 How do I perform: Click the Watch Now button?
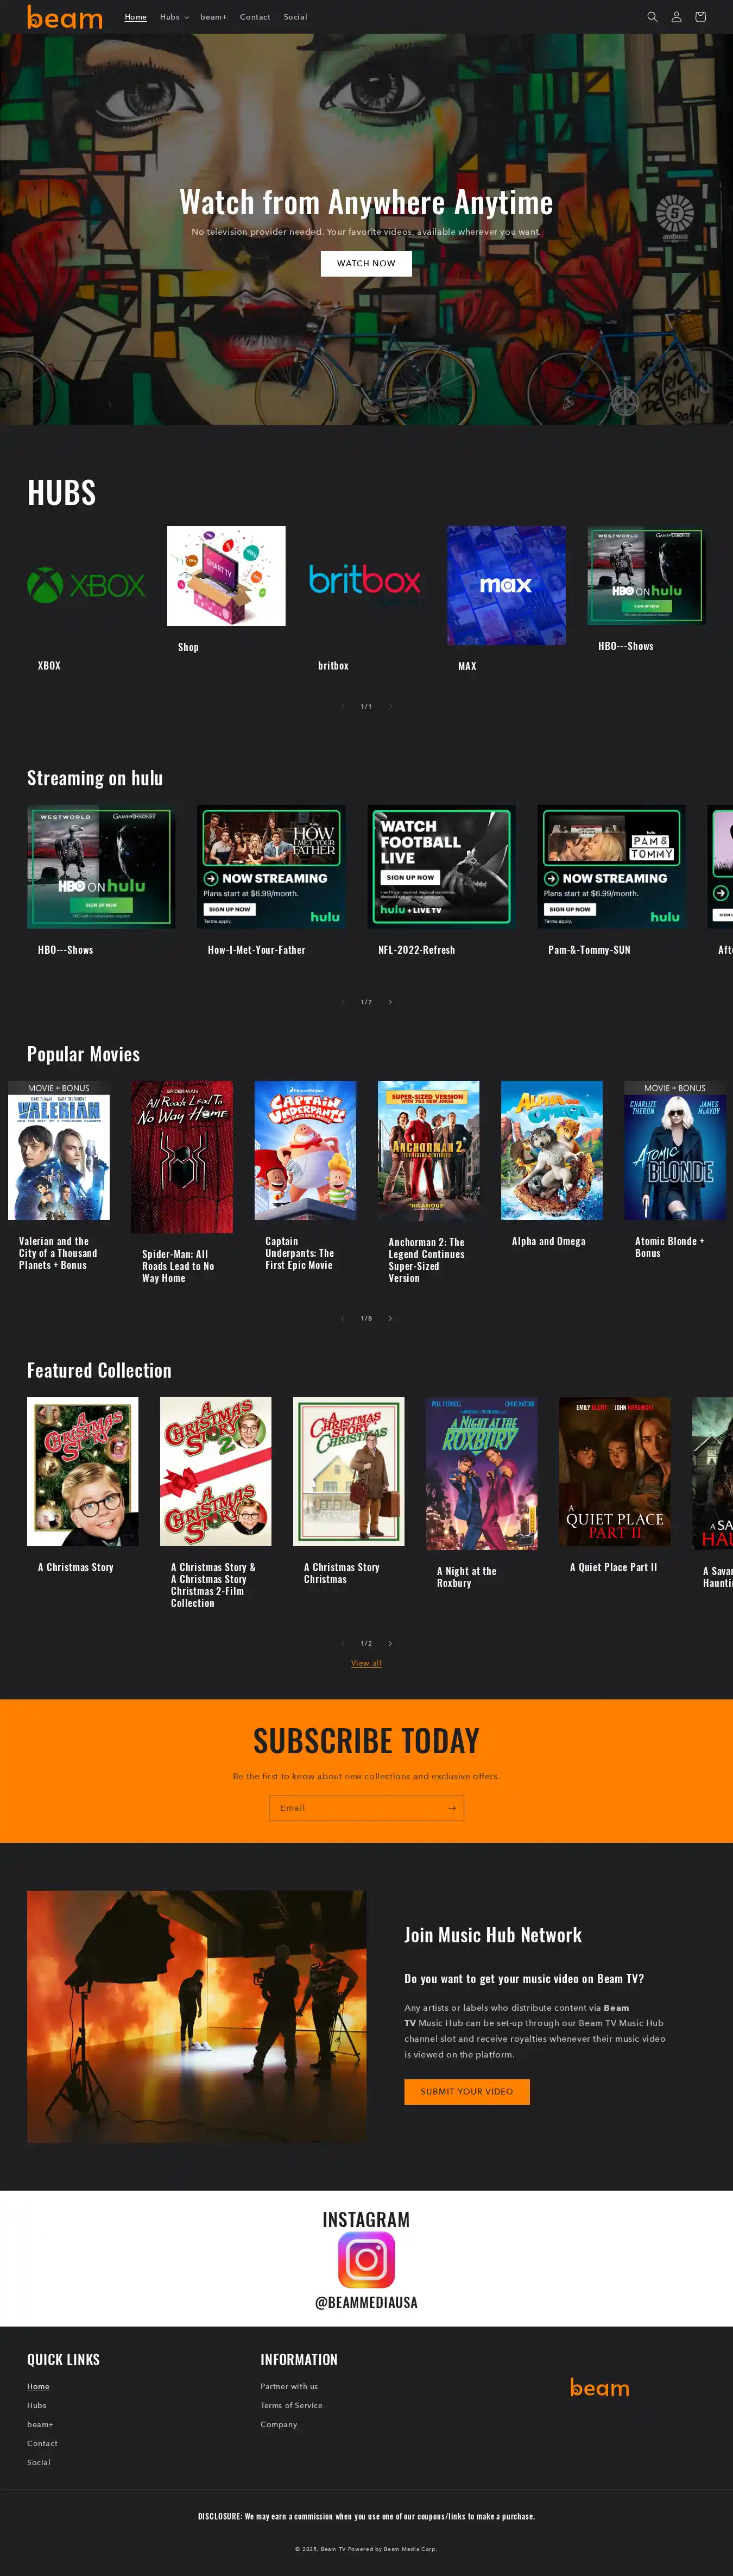pyautogui.click(x=366, y=263)
